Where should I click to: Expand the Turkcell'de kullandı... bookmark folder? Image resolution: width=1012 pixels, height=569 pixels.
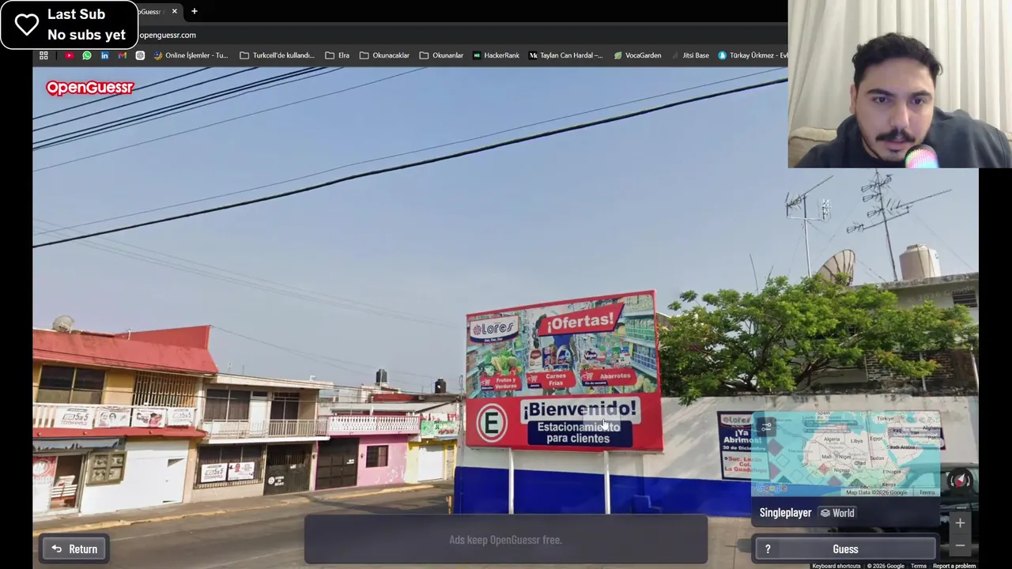click(277, 55)
